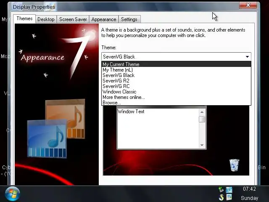Click the 07:42 taskbar clock
The height and width of the screenshot is (202, 269).
pos(249,189)
